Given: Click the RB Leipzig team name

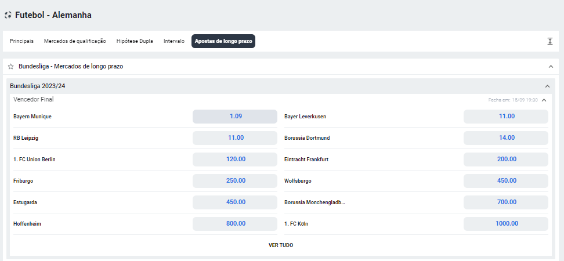Looking at the screenshot, I should [x=26, y=138].
